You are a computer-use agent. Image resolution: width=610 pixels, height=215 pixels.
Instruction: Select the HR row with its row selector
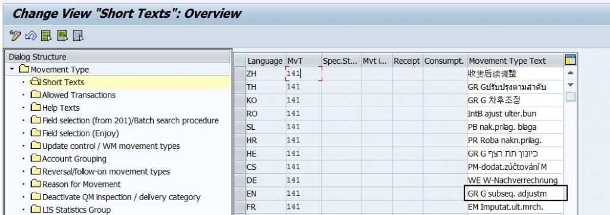[240, 141]
